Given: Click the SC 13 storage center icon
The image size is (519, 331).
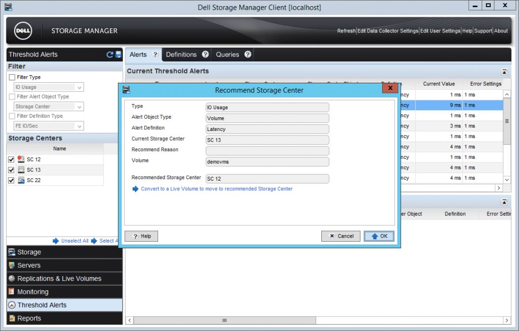Looking at the screenshot, I should pyautogui.click(x=21, y=170).
